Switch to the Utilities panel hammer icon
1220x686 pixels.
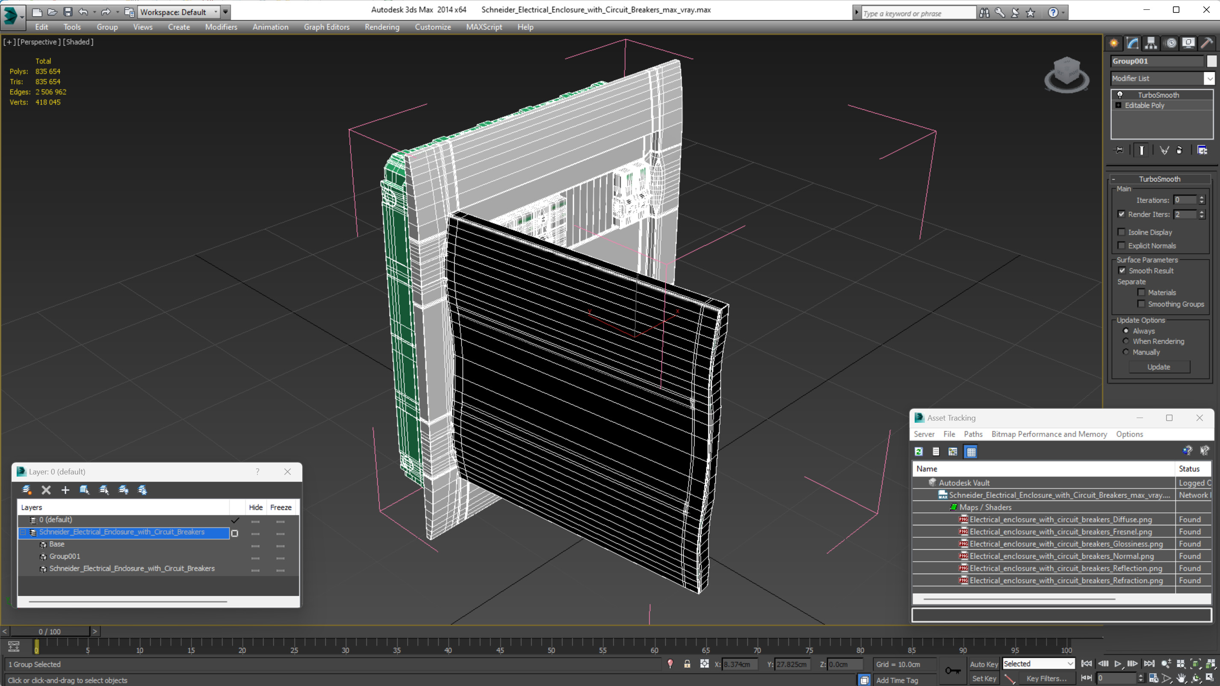[x=1207, y=43]
